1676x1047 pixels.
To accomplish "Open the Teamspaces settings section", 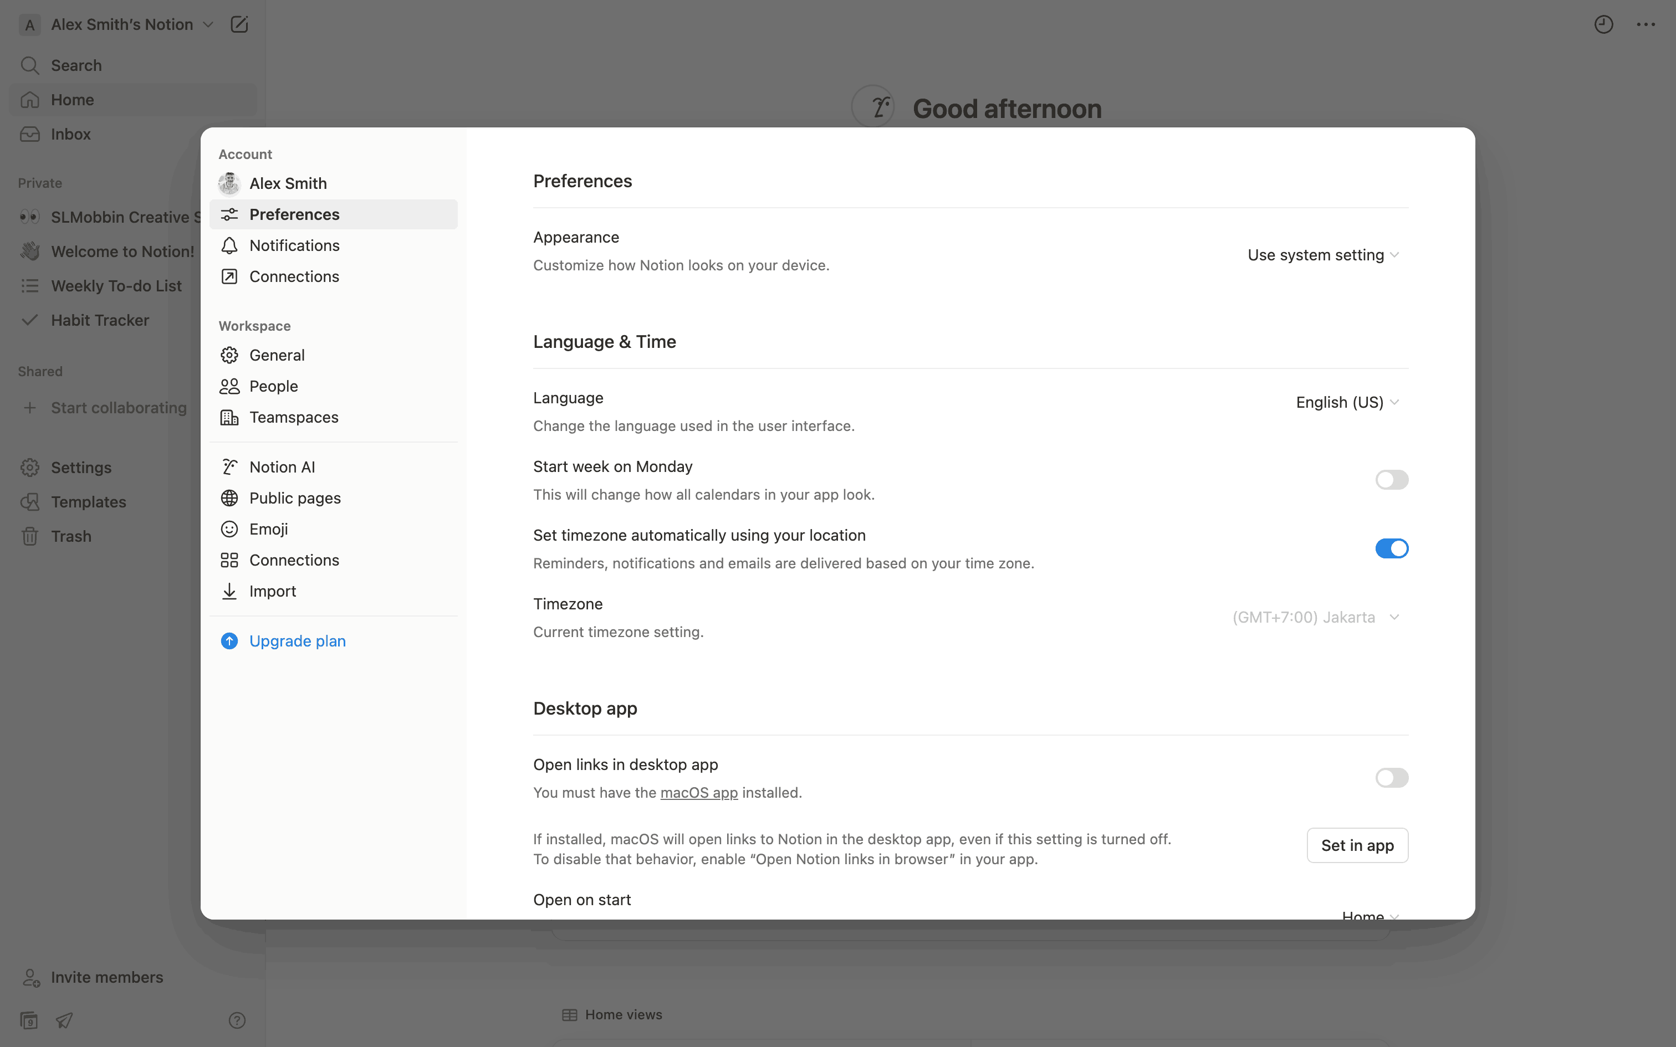I will (294, 417).
